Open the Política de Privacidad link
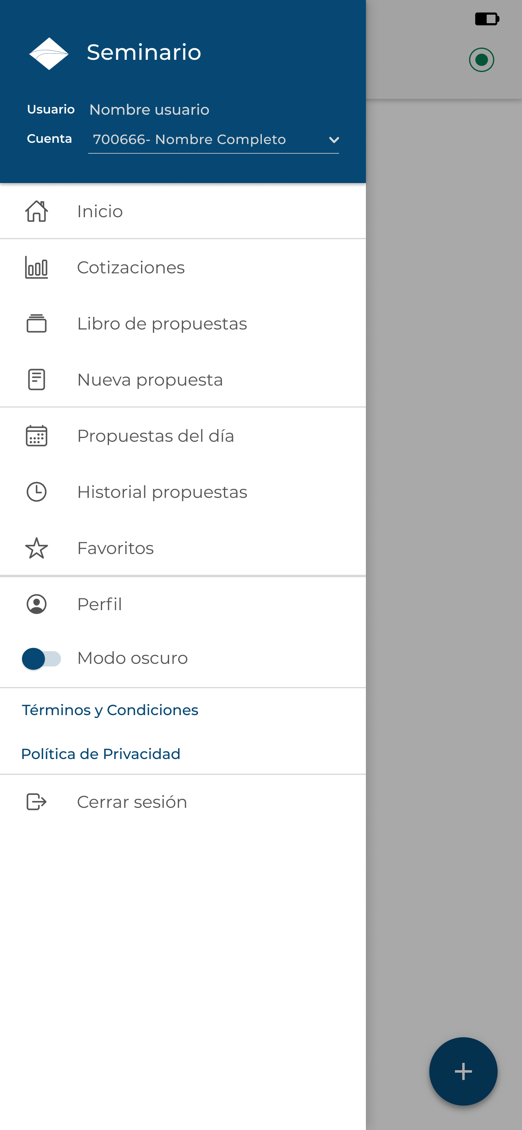Image resolution: width=522 pixels, height=1130 pixels. (101, 754)
